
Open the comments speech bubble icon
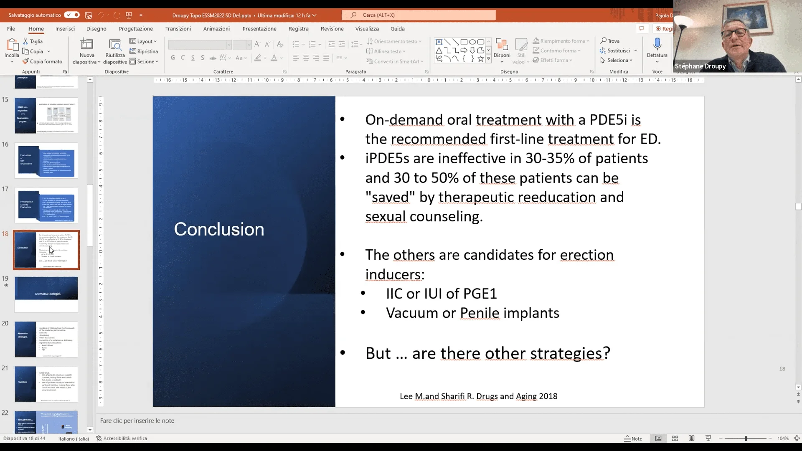coord(642,28)
